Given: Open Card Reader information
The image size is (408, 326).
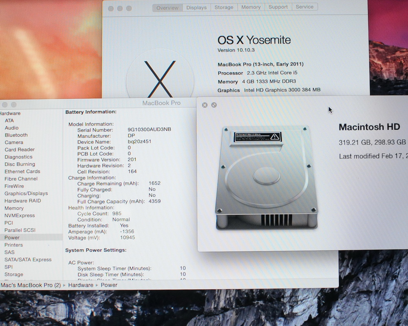Looking at the screenshot, I should click(x=20, y=150).
